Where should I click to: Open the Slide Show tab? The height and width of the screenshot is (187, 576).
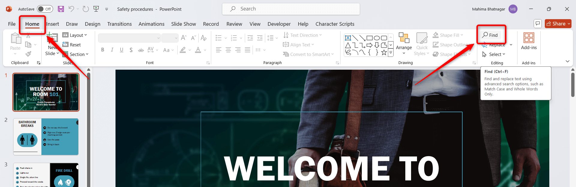[x=183, y=24]
